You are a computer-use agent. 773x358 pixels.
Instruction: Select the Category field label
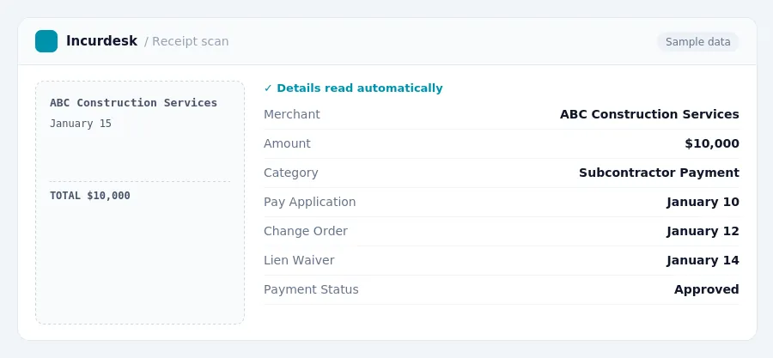click(291, 173)
